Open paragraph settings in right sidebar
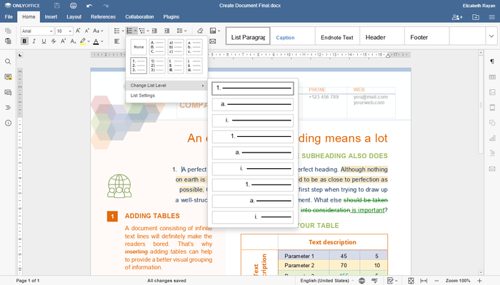The height and width of the screenshot is (285, 500). point(491,62)
